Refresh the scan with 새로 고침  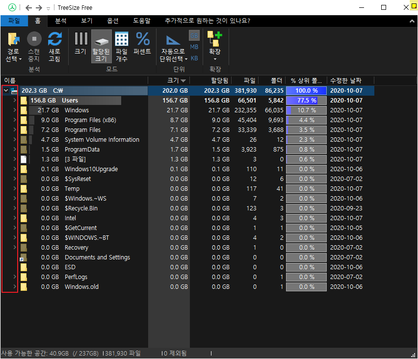coord(54,47)
